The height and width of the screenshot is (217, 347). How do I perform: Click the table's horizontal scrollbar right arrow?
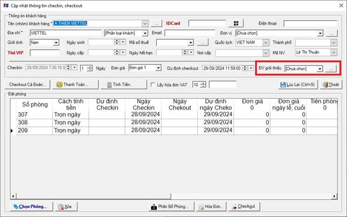tap(334, 196)
